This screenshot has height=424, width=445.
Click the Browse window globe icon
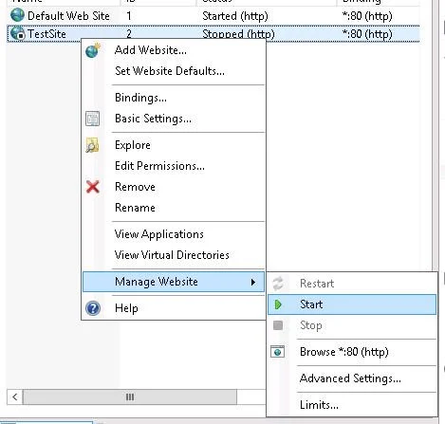[x=278, y=352]
